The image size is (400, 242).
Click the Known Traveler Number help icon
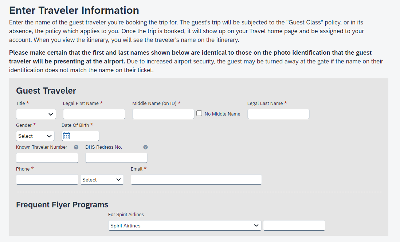(76, 147)
